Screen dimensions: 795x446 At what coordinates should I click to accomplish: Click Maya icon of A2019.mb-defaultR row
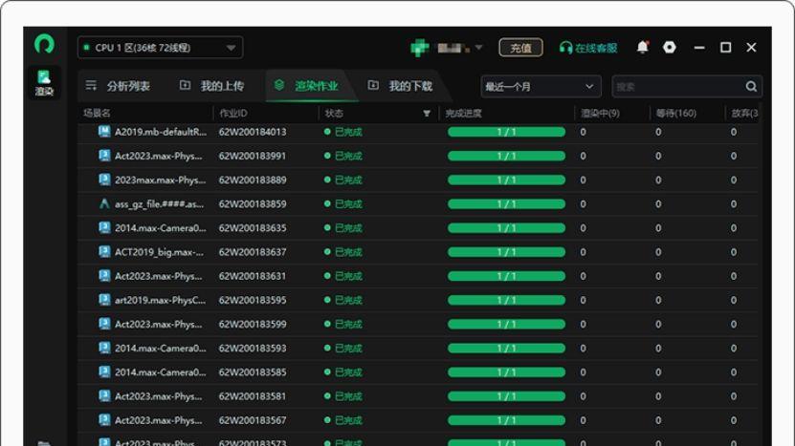(104, 132)
